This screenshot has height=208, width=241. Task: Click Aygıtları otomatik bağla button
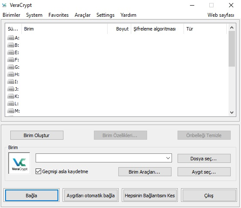click(90, 196)
